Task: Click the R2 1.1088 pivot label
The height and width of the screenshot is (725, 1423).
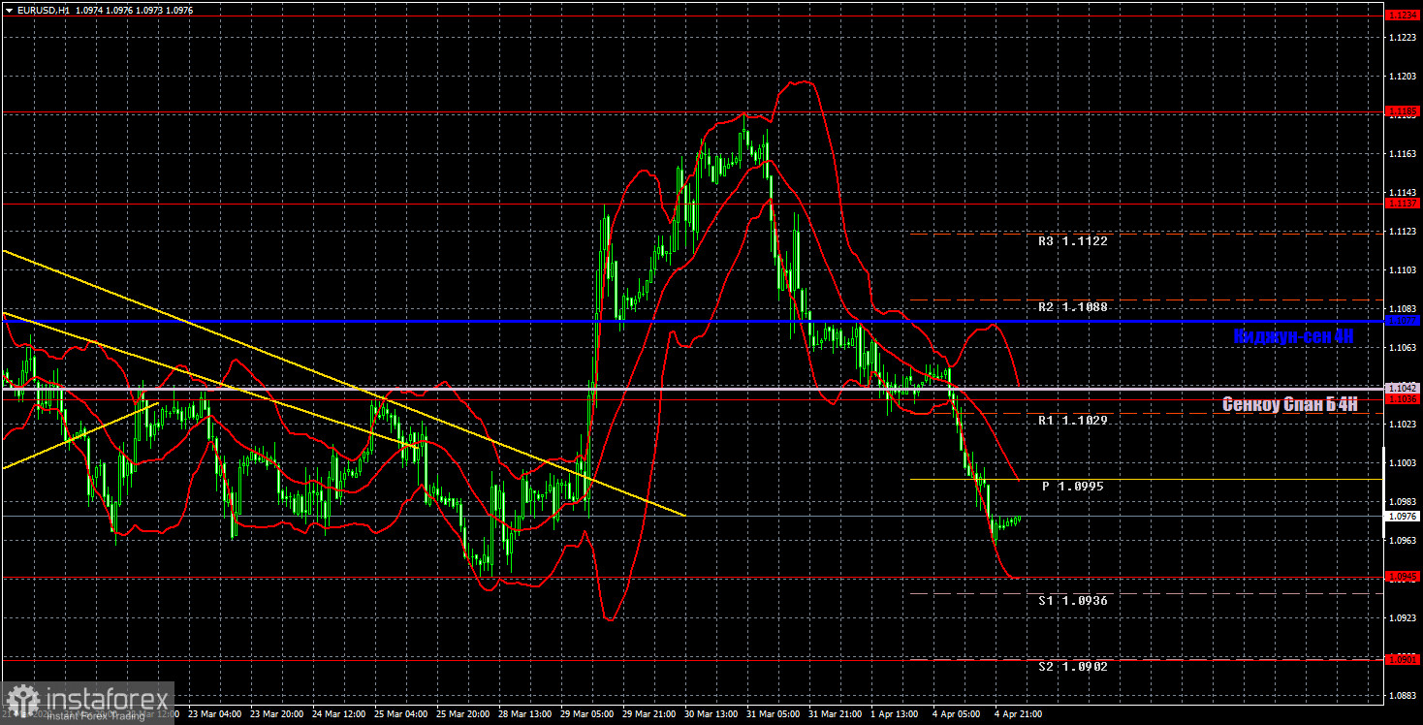Action: point(1072,307)
